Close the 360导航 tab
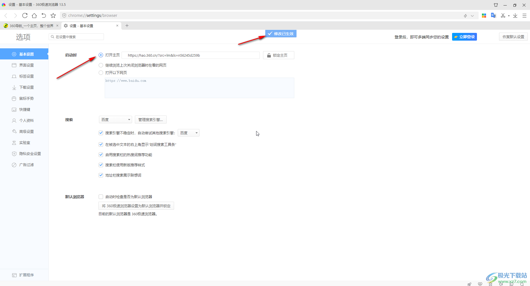 (x=57, y=26)
